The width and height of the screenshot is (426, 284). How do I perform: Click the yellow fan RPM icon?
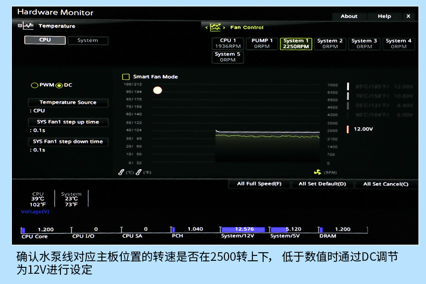[317, 172]
